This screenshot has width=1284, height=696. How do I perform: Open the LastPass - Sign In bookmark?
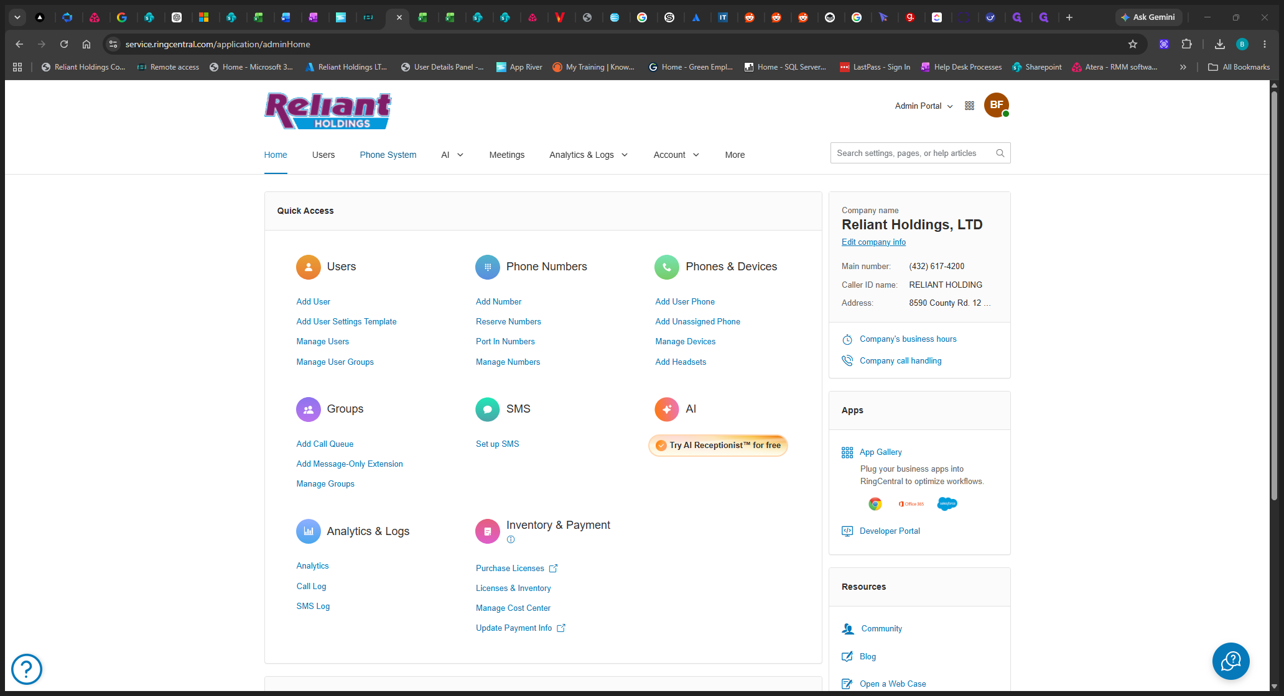tap(874, 67)
